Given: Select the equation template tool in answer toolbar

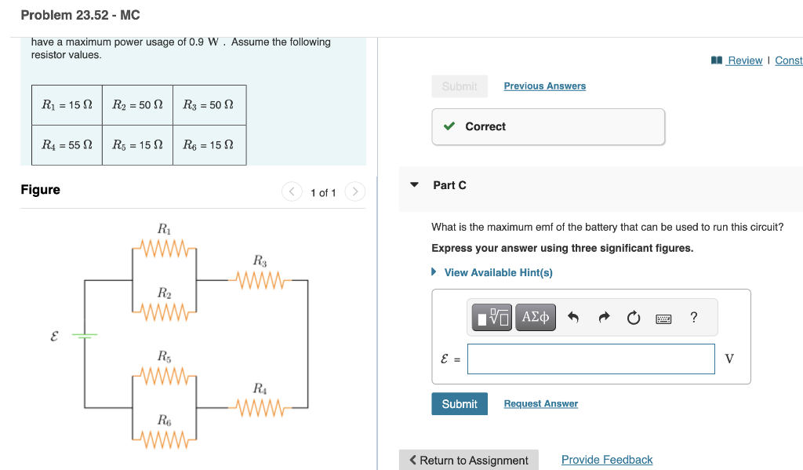Looking at the screenshot, I should tap(491, 317).
